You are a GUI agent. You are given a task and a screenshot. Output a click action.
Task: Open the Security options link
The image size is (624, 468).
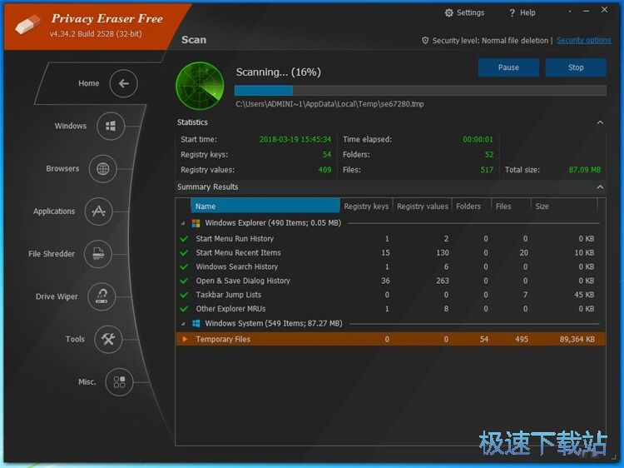tap(583, 40)
